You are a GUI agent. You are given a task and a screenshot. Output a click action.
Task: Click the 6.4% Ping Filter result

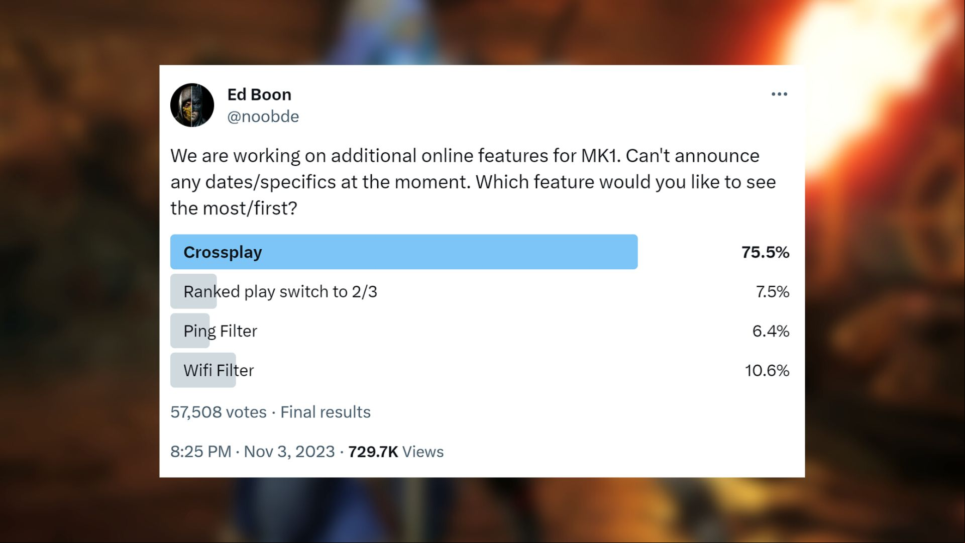[771, 331]
